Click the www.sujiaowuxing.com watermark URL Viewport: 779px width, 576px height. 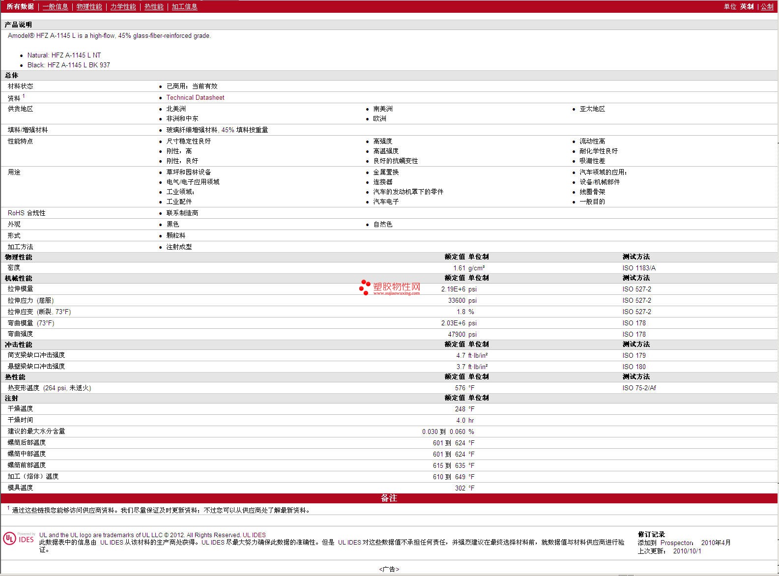pyautogui.click(x=396, y=293)
